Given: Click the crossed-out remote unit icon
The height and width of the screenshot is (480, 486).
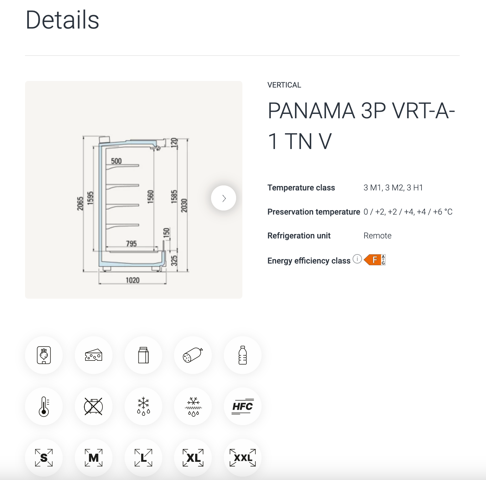Looking at the screenshot, I should (94, 406).
